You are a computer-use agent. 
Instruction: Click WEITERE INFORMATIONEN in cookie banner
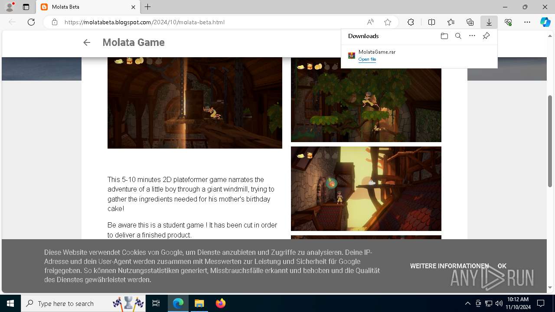click(x=449, y=266)
